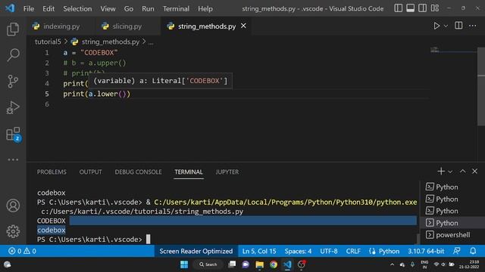Expand breadcrumb ellipsis symbol list
The height and width of the screenshot is (272, 485).
coord(151,42)
